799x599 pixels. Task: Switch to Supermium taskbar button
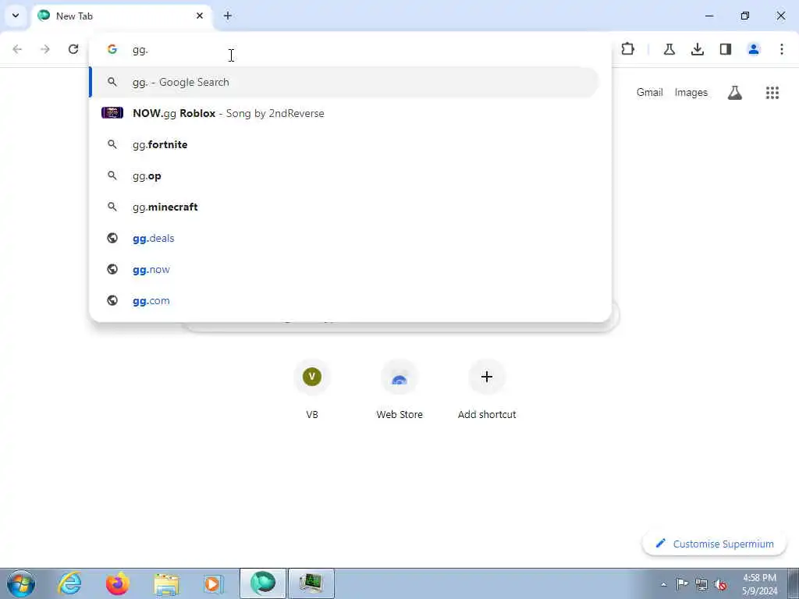263,583
